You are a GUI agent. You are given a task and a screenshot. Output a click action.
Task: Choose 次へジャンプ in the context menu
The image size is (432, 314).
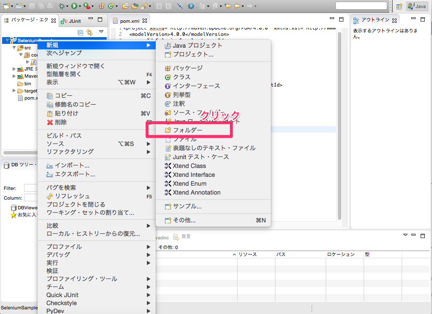(97, 53)
